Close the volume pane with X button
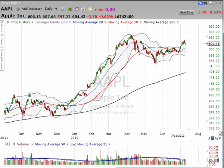Viewport: 224px width, 168px height. 7,144
